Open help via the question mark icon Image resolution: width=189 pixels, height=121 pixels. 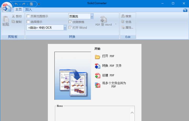[x=185, y=10]
